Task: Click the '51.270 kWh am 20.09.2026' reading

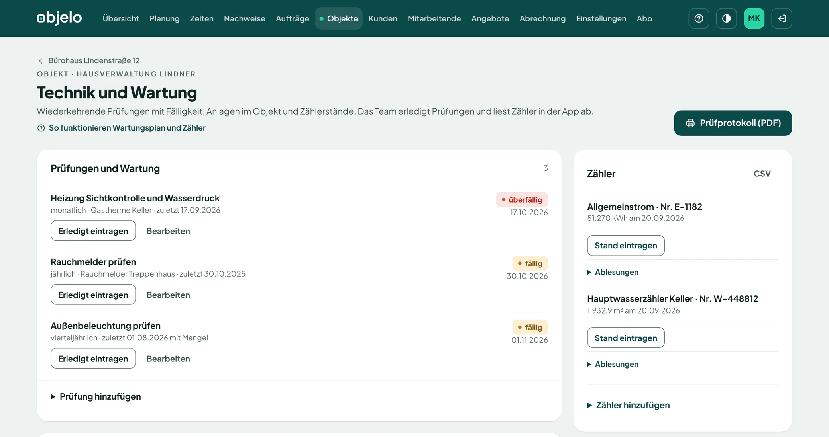Action: [636, 218]
